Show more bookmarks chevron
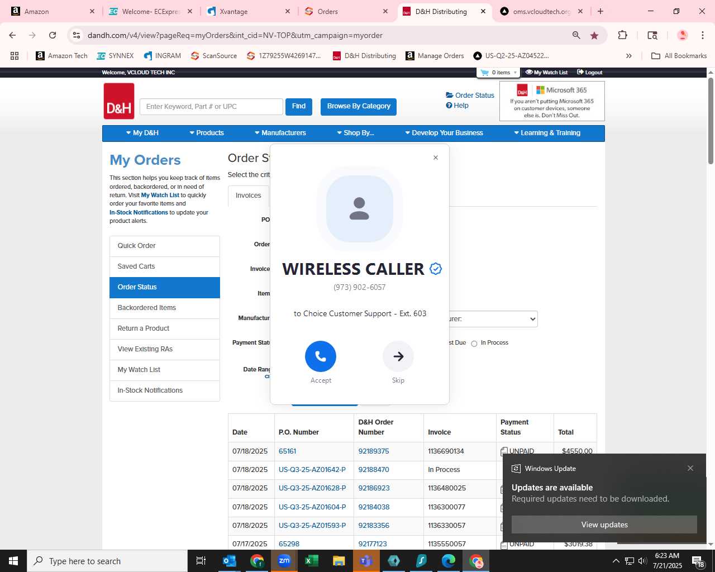 (x=629, y=56)
